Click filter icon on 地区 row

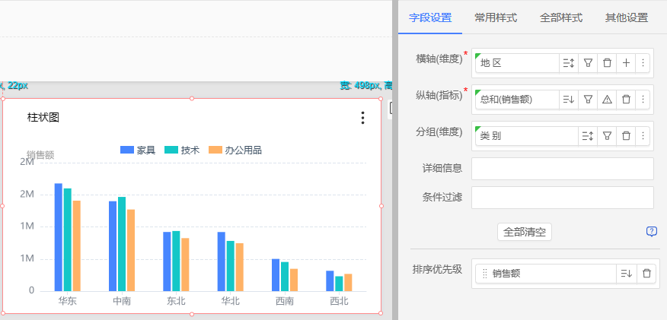588,63
